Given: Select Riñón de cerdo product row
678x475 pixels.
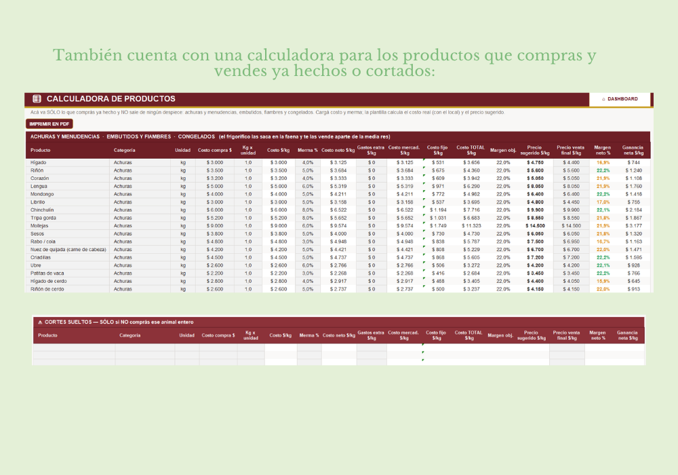Looking at the screenshot, I should (x=337, y=289).
